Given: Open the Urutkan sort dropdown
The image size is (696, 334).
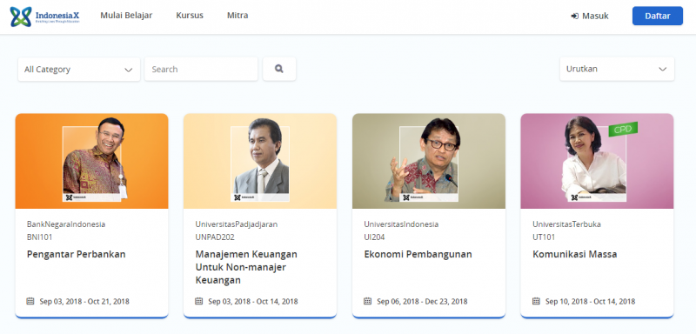Looking at the screenshot, I should coord(617,69).
